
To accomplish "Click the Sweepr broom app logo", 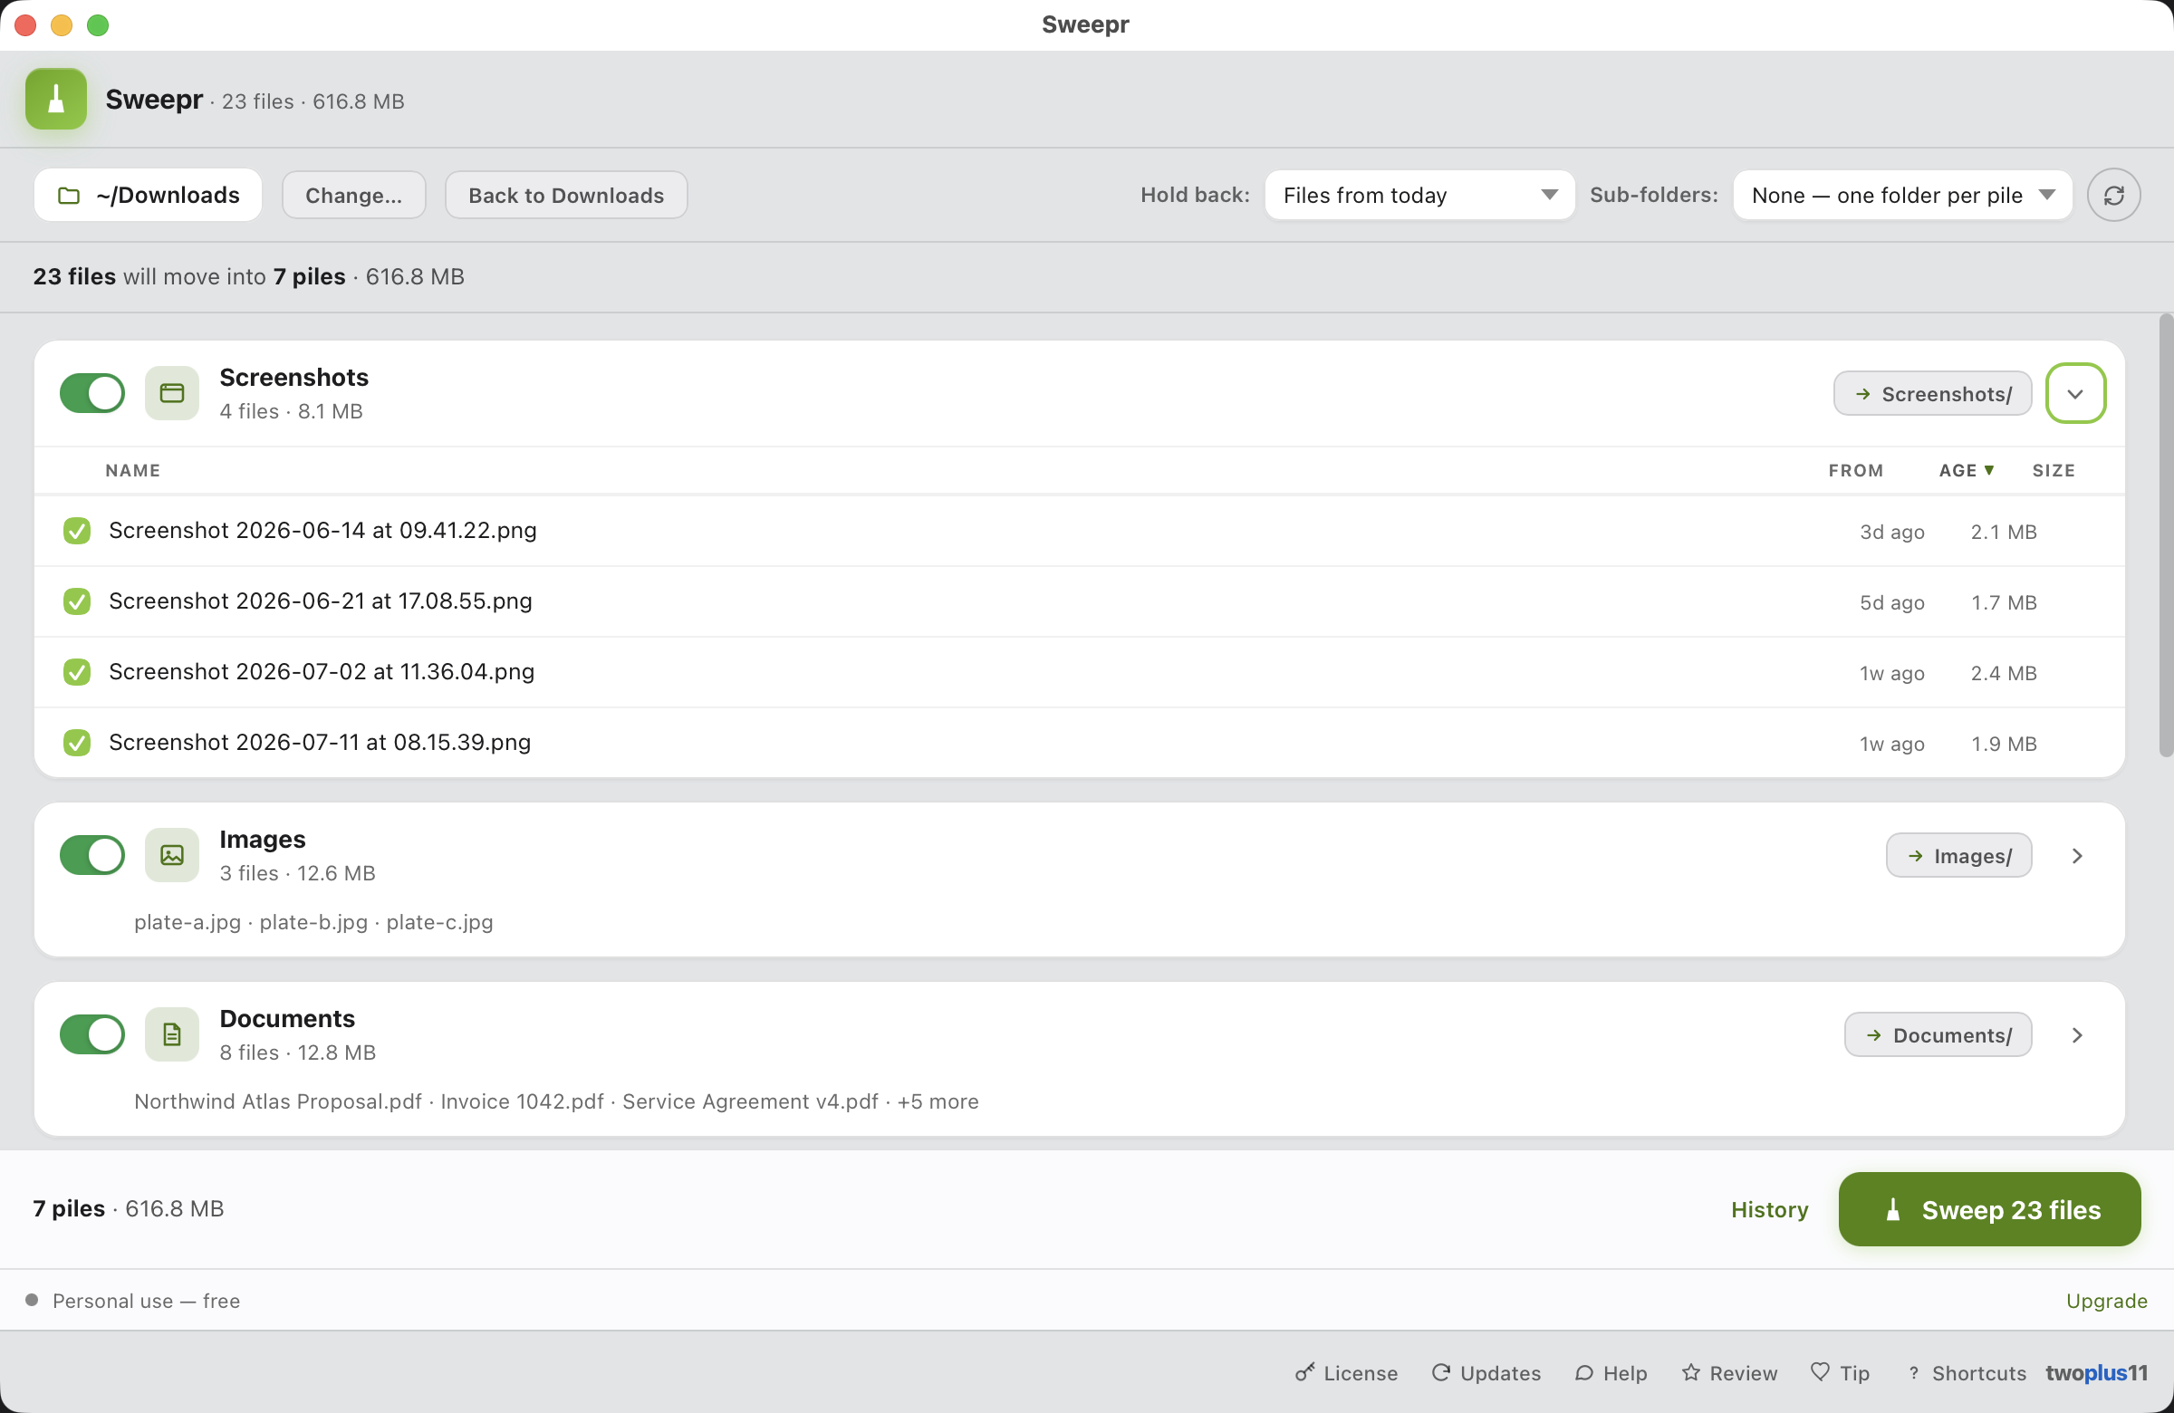I will [56, 99].
